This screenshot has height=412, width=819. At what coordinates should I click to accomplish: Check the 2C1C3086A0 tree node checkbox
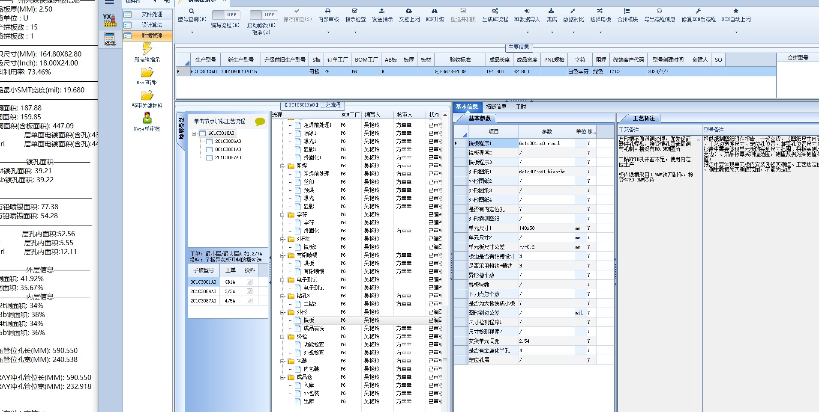coord(210,141)
